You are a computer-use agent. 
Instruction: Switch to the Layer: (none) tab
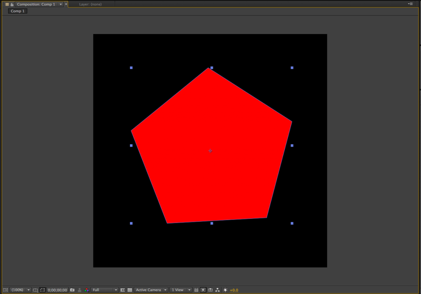pyautogui.click(x=90, y=4)
